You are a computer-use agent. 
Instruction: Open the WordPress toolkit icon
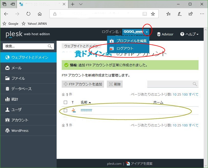pyautogui.click(x=8, y=131)
